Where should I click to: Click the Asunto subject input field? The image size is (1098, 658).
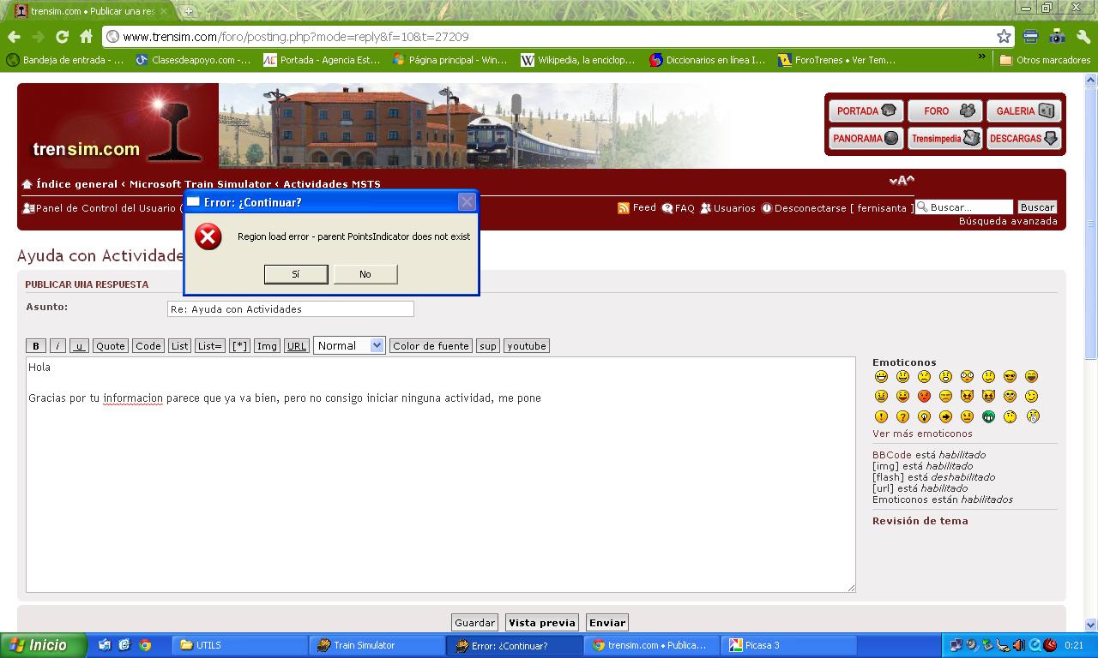[290, 309]
